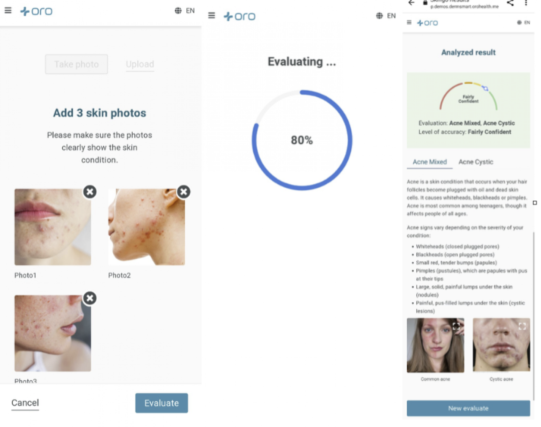Open hamburger menu on Evaluating screen
Screen dimensions: 541x427
click(212, 16)
